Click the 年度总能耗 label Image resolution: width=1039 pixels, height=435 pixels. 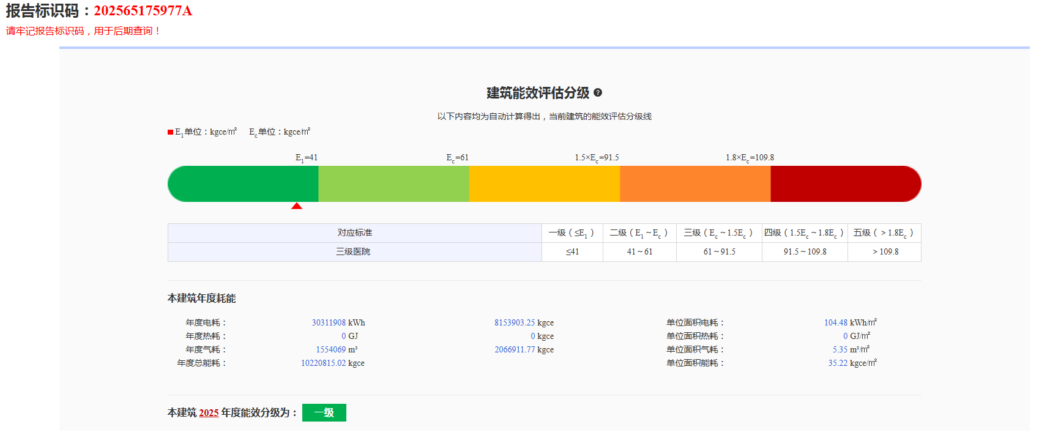point(202,363)
